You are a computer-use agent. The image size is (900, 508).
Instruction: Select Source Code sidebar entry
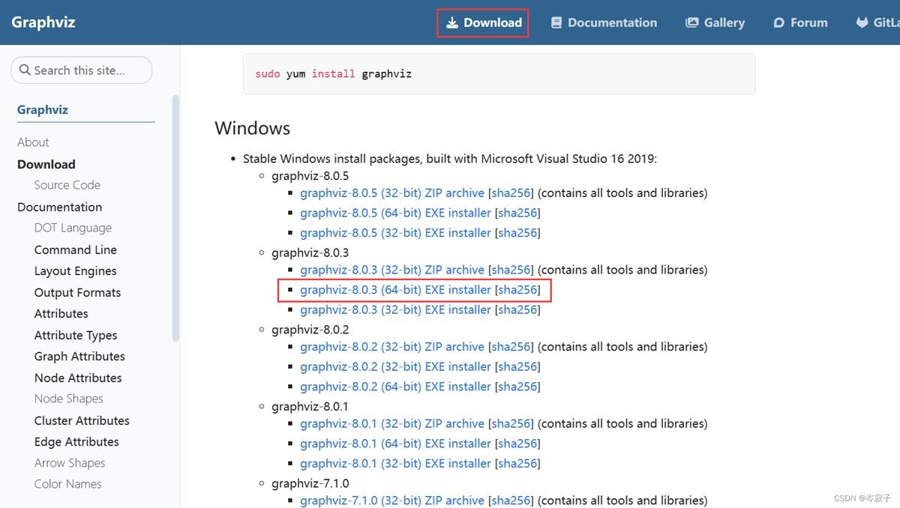tap(67, 185)
